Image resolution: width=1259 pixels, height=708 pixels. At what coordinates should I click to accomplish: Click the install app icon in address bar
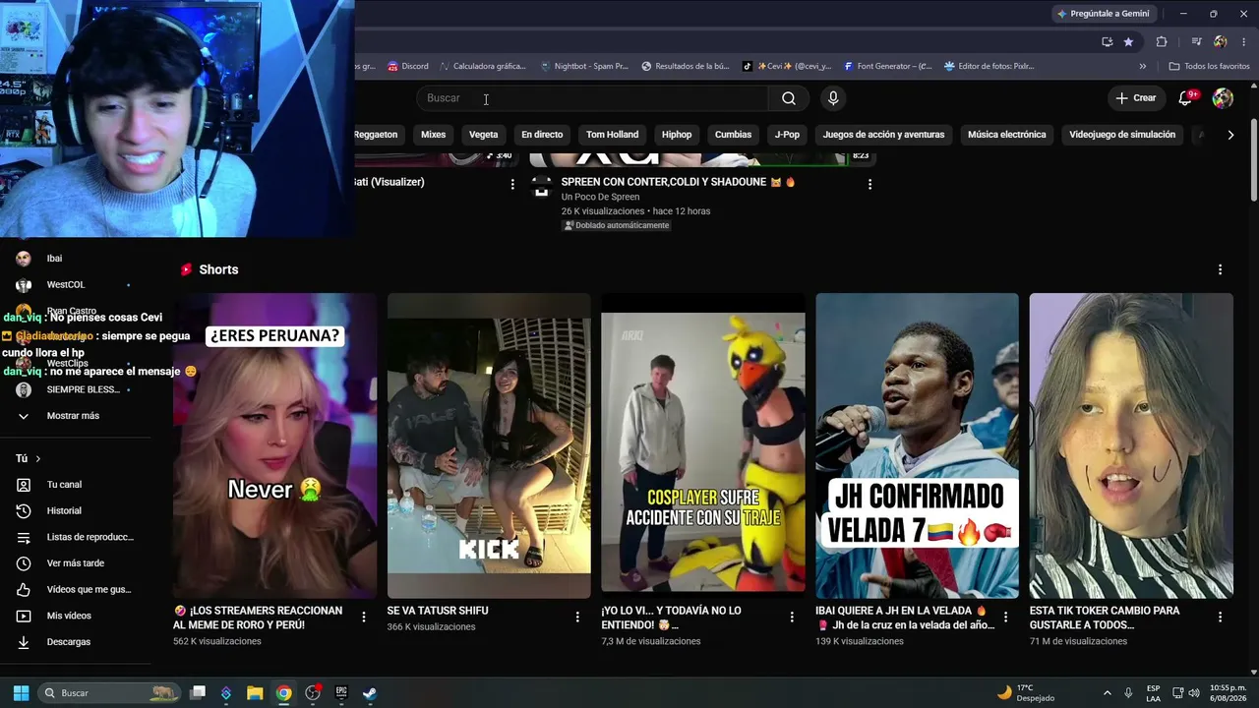pyautogui.click(x=1107, y=41)
